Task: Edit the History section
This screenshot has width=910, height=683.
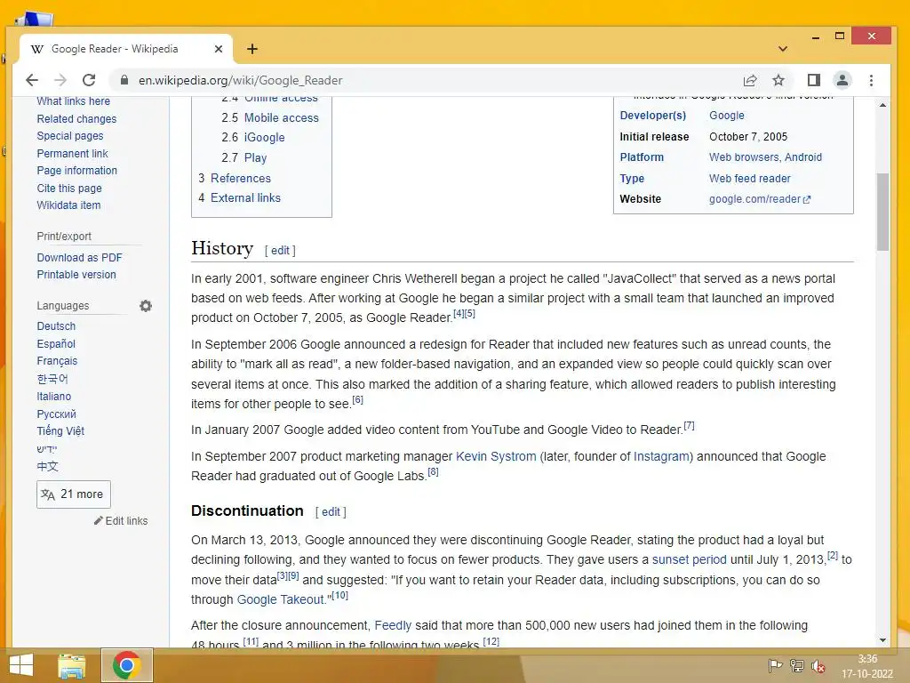Action: coord(280,250)
